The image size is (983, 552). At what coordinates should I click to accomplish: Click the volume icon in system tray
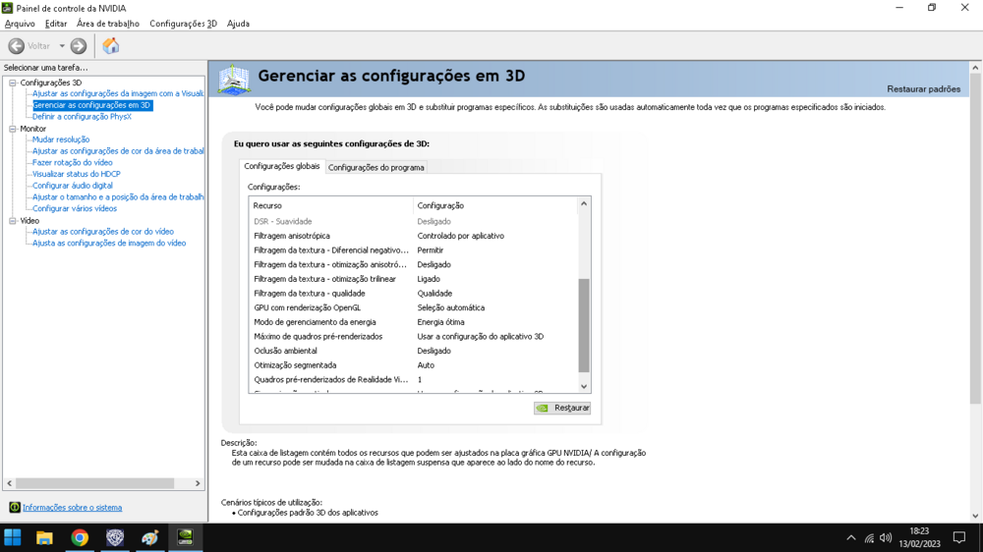coord(886,537)
